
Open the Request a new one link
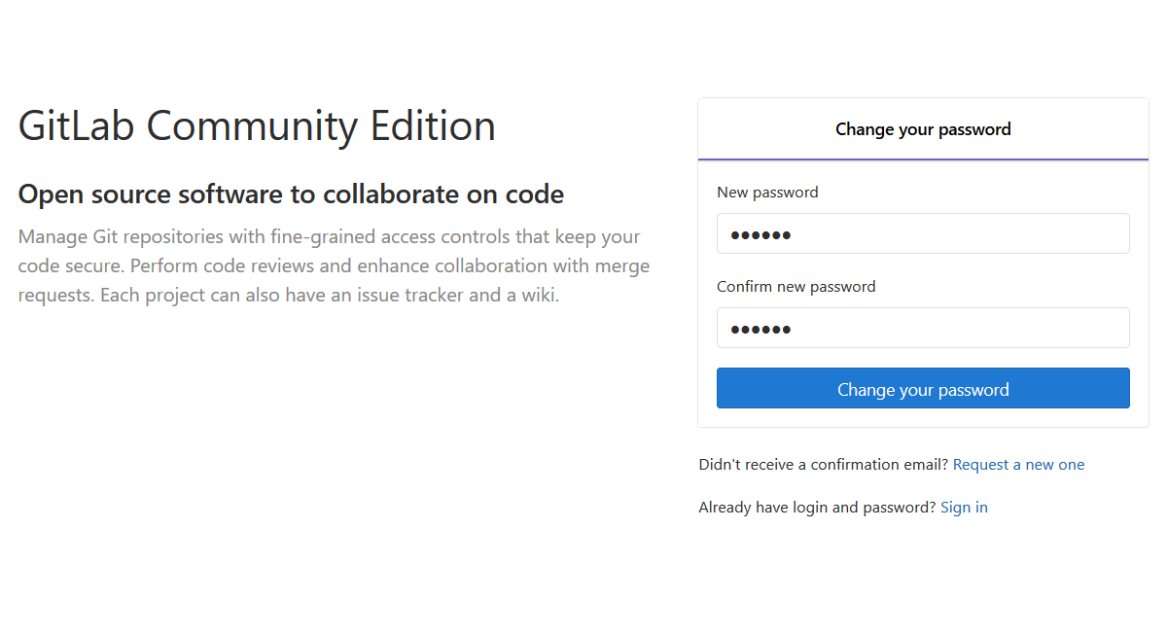click(x=1018, y=465)
